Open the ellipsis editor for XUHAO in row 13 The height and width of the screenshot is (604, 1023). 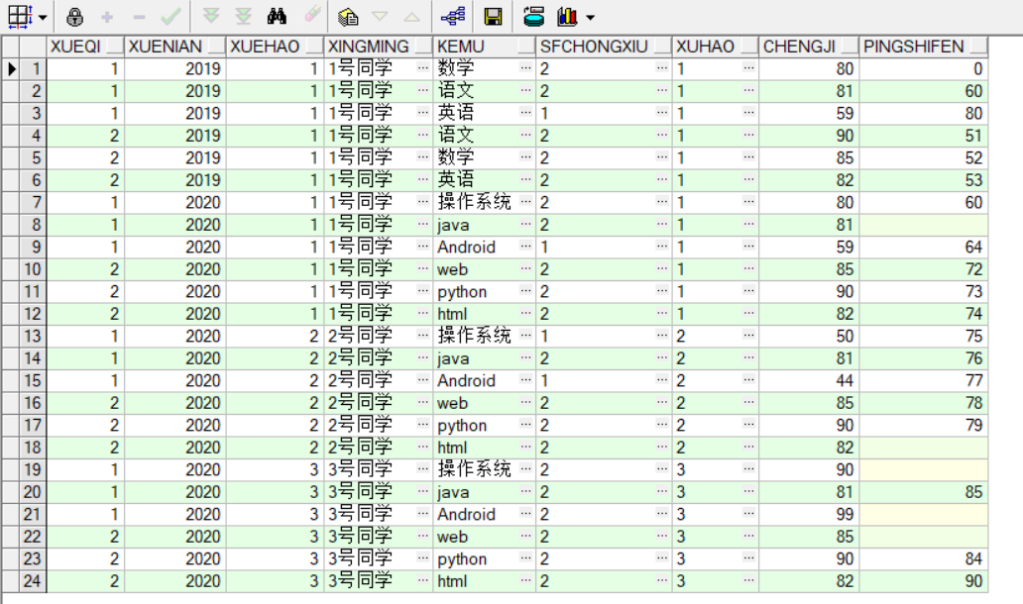748,335
